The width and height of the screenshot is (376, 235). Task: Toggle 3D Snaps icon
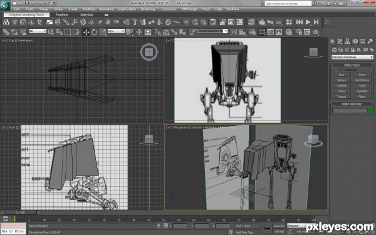click(x=157, y=32)
